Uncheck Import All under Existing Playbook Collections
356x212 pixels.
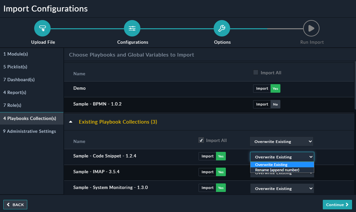point(201,140)
